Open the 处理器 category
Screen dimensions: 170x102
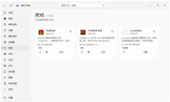16,42
